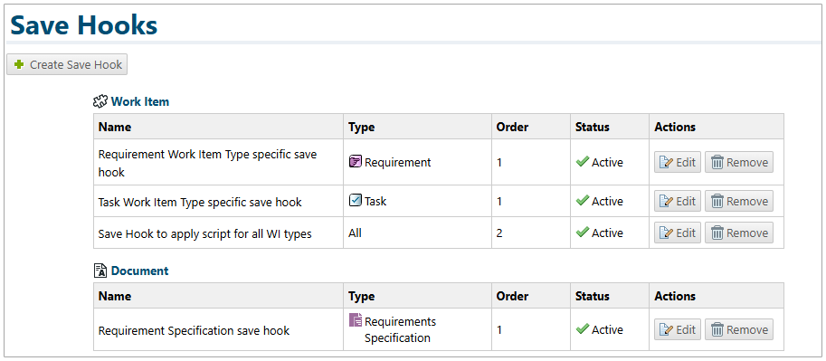The image size is (826, 361).
Task: Select the Order header in Work Item table
Action: 512,127
